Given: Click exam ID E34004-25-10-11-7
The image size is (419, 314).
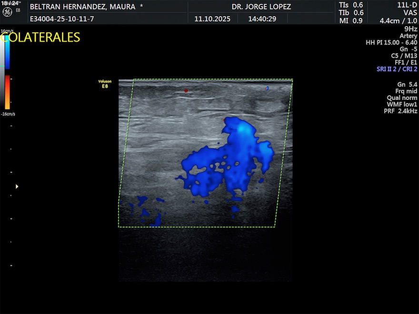Looking at the screenshot, I should (x=62, y=19).
